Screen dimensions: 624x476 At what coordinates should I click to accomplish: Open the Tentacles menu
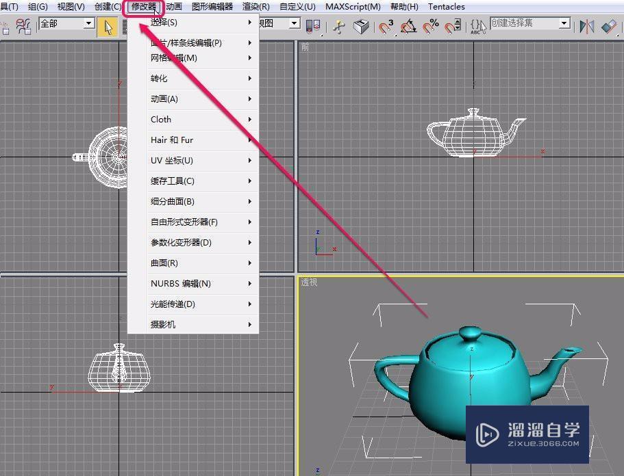447,6
